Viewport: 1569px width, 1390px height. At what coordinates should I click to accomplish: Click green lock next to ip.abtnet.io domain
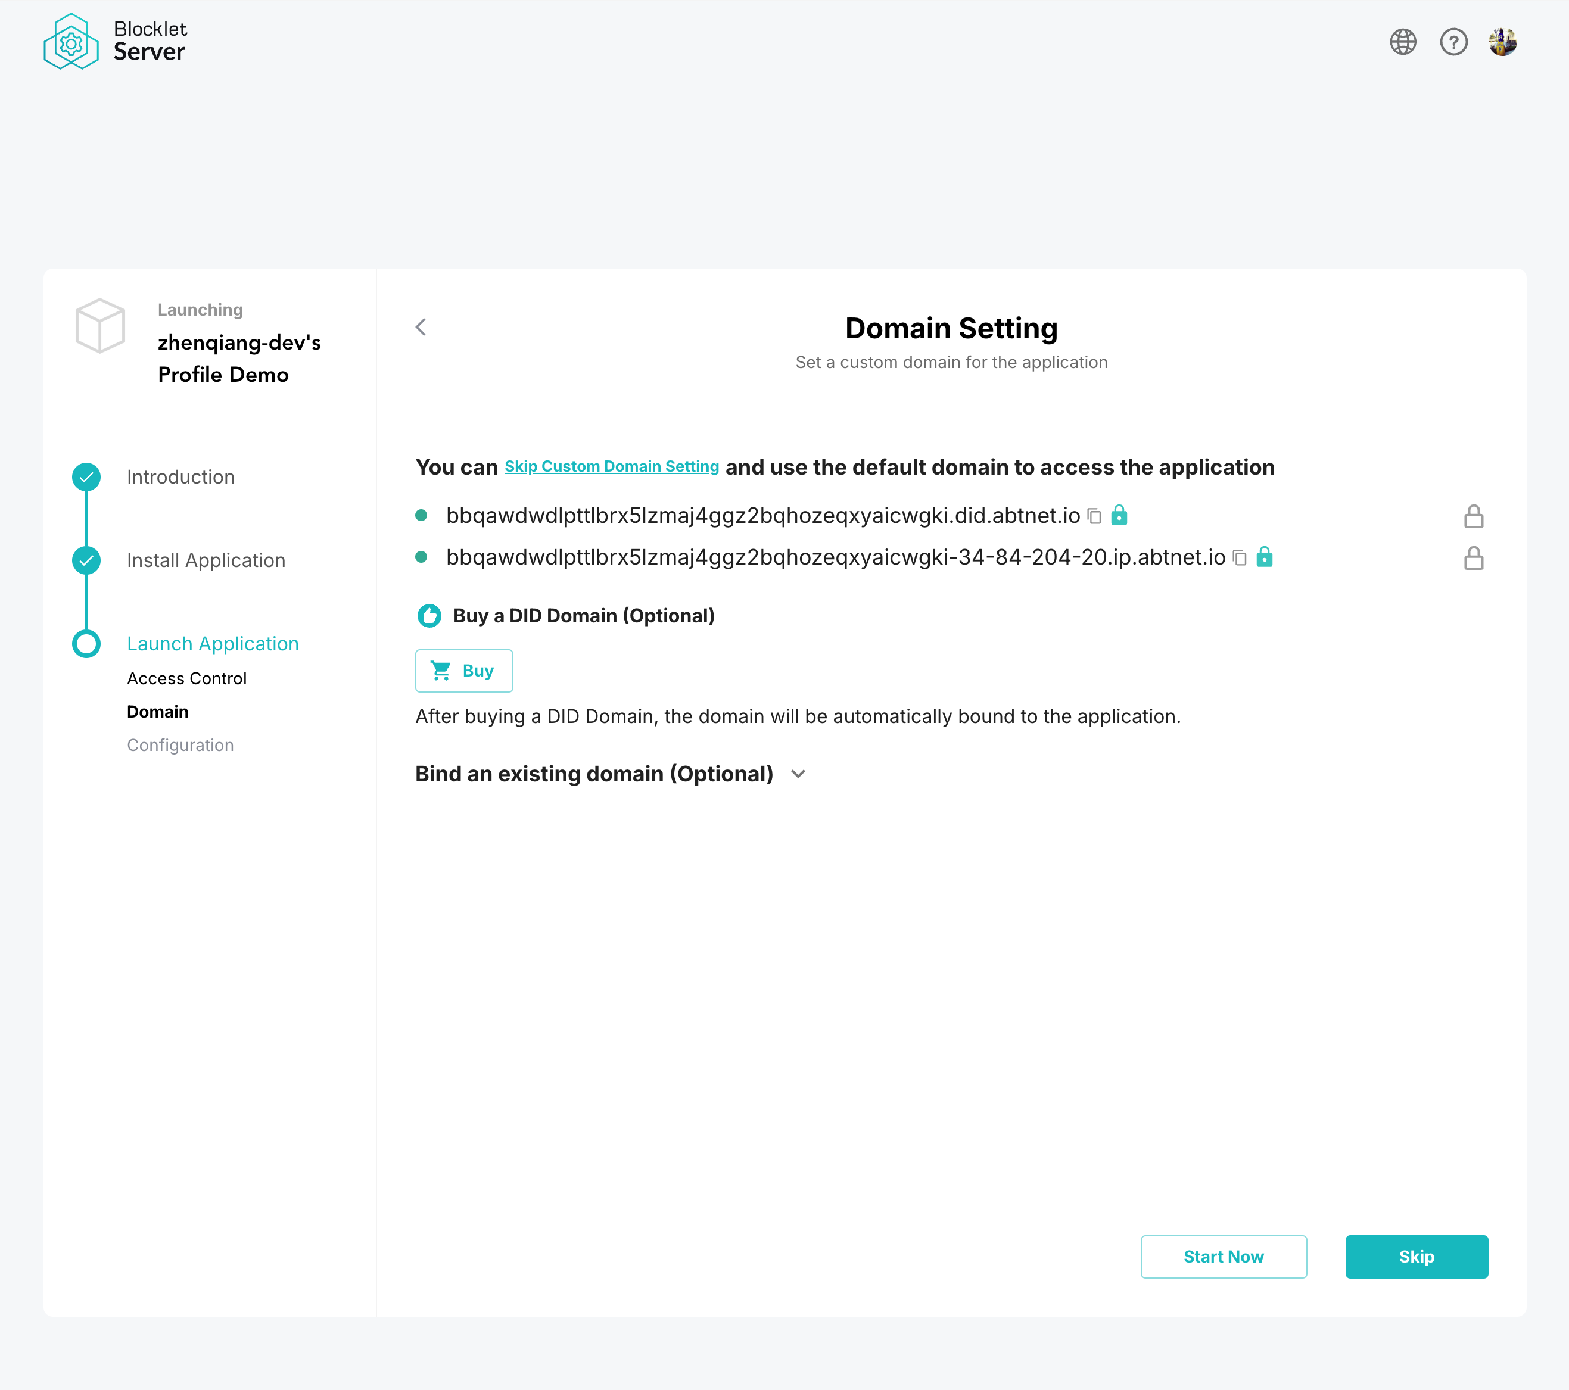[x=1264, y=556]
